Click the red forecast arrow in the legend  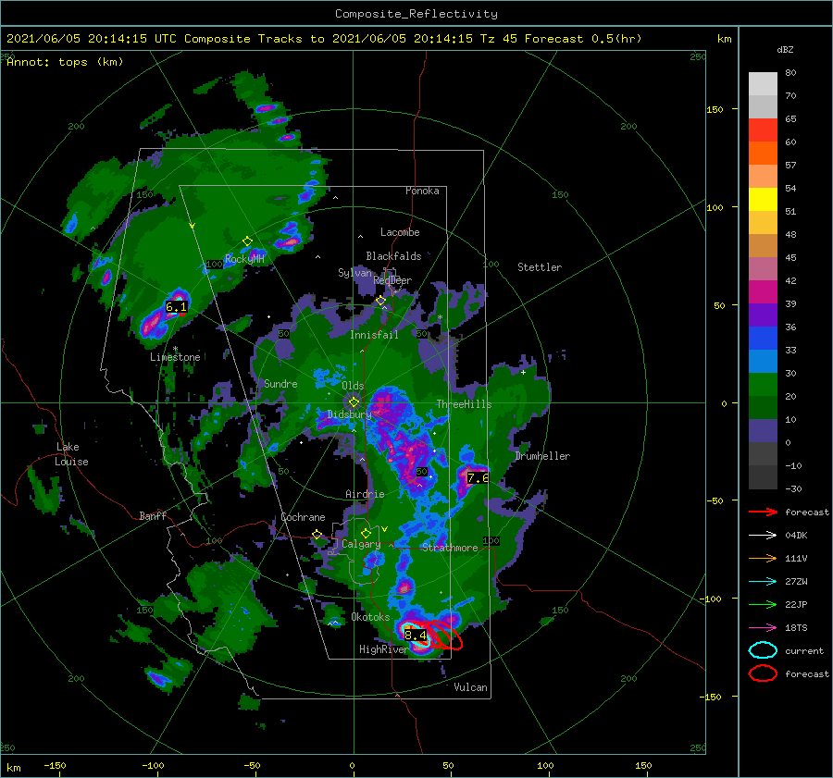763,512
